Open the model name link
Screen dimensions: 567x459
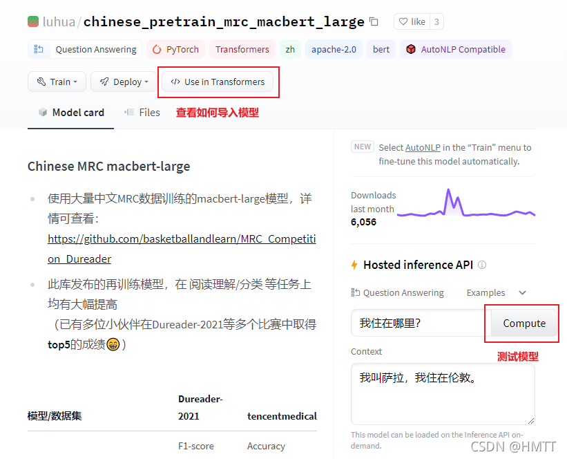[x=224, y=21]
